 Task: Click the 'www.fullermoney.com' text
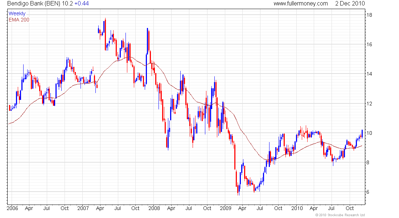click(x=301, y=4)
